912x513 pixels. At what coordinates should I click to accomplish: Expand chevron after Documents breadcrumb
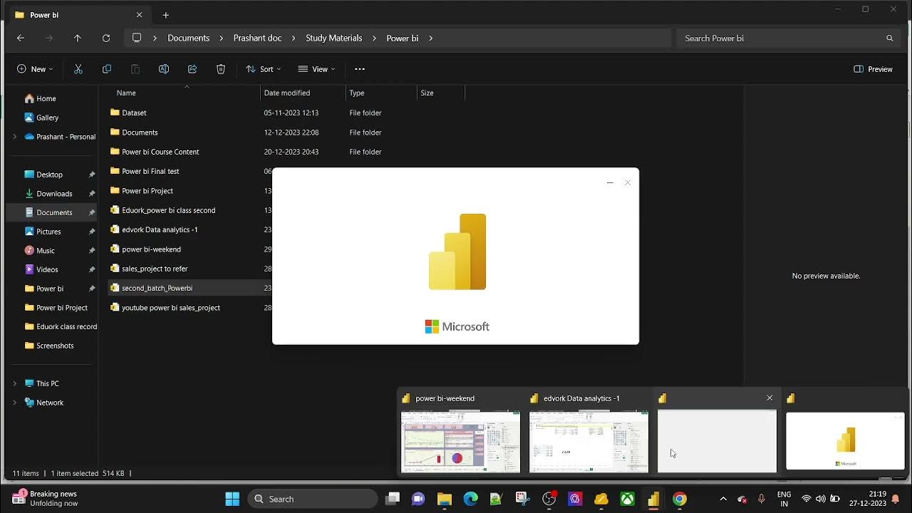click(x=222, y=38)
